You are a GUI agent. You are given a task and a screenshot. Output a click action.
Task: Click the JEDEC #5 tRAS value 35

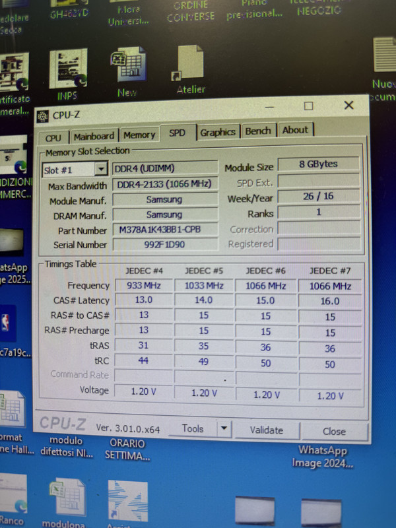click(x=204, y=346)
